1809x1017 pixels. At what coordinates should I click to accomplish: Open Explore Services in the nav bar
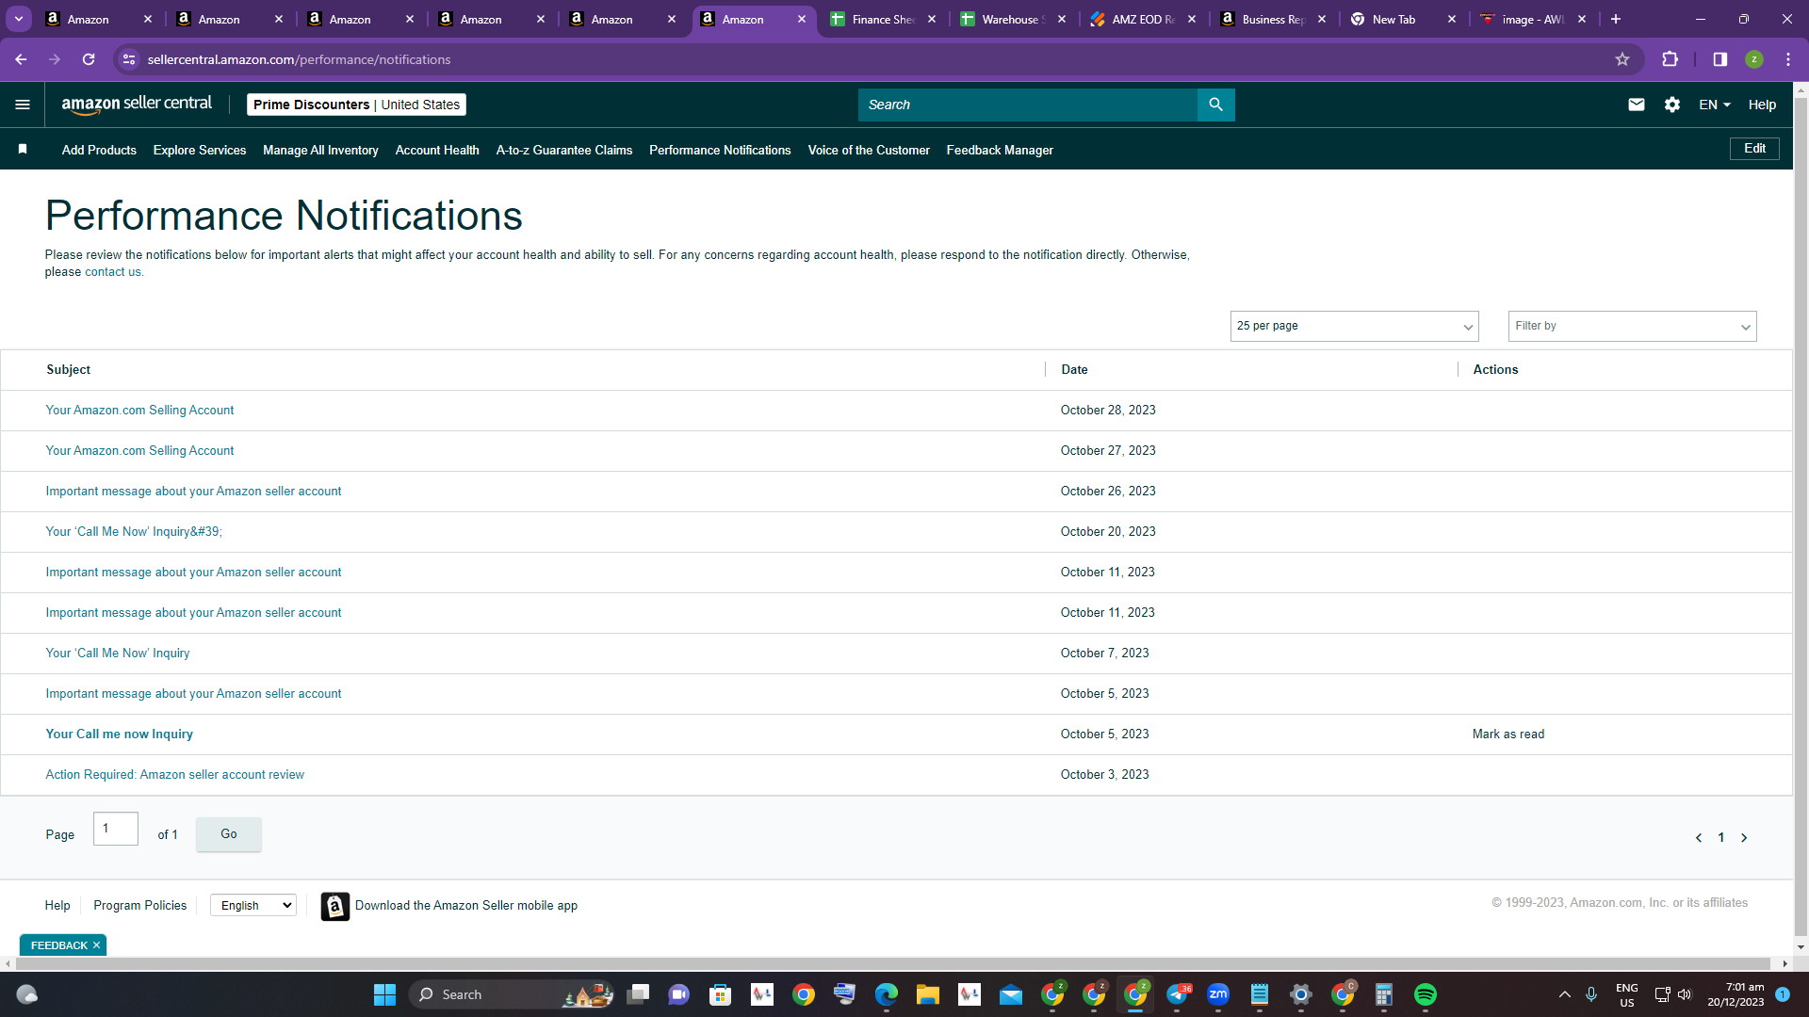200,150
